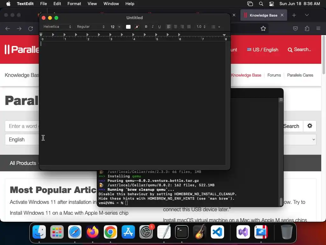Open Control Center in menu bar
326x245 pixels.
(x=272, y=4)
